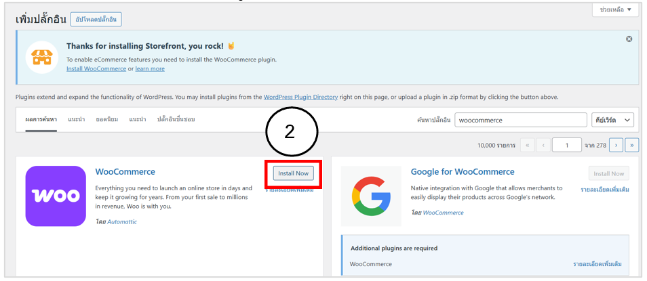Click Install Now for WooCommerce
Screen dimensions: 647x281
click(293, 173)
